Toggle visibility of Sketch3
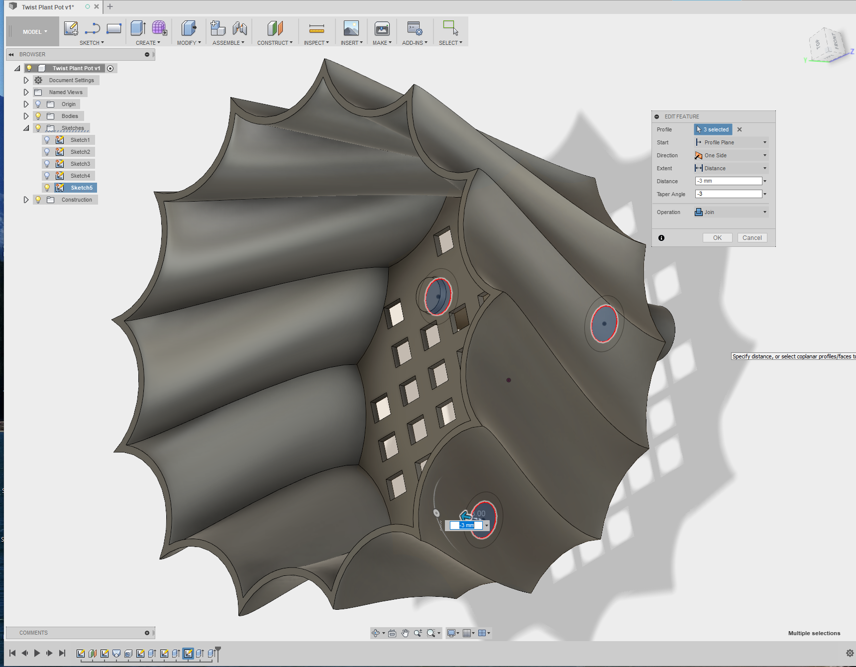Image resolution: width=856 pixels, height=667 pixels. pyautogui.click(x=47, y=164)
